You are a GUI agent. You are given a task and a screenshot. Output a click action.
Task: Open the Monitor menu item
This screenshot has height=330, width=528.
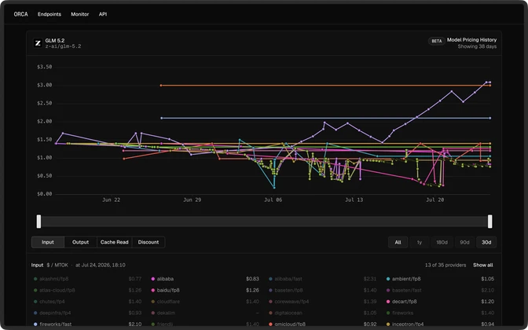pos(80,14)
